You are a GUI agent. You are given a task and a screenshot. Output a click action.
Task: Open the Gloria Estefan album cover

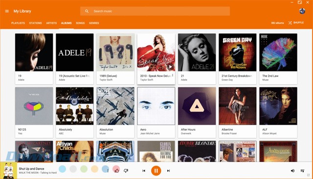click(156, 151)
